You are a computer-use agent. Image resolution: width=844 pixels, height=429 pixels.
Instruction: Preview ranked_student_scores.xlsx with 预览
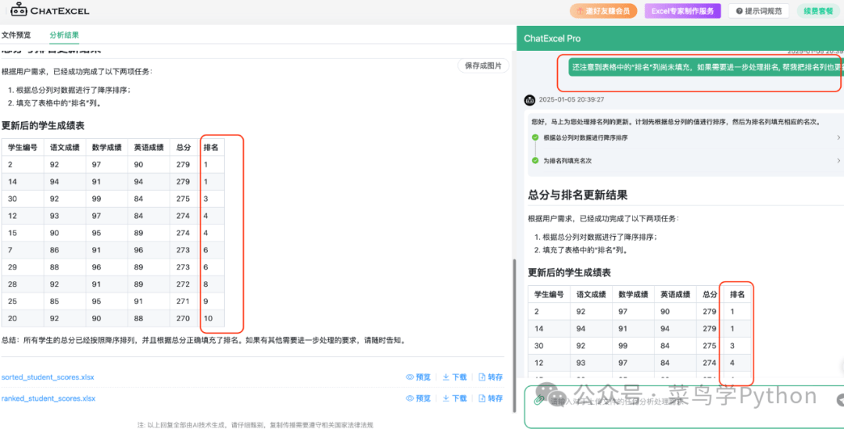click(x=418, y=399)
